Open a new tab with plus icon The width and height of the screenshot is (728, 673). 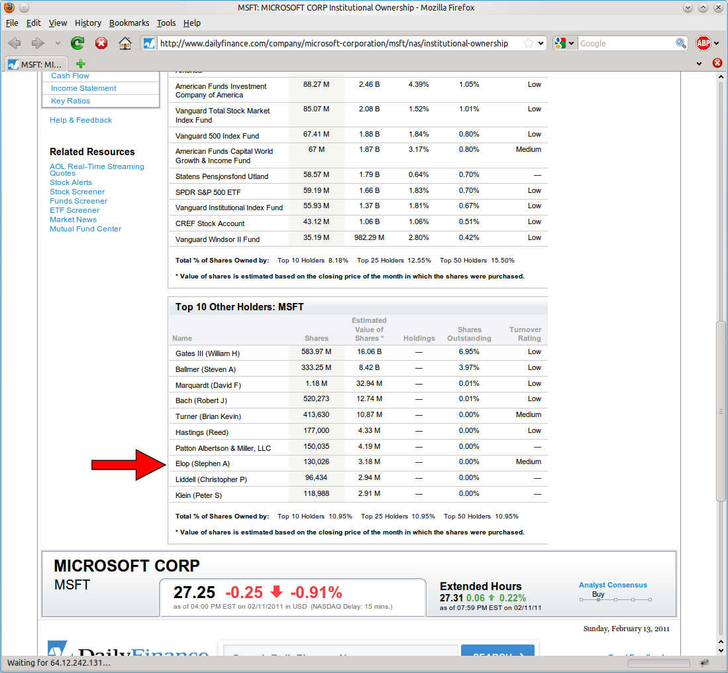click(81, 64)
